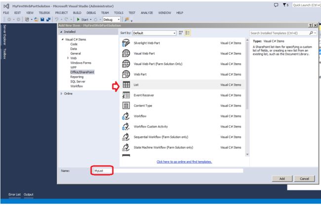
Task: Select the Web Part template
Action: click(x=182, y=74)
